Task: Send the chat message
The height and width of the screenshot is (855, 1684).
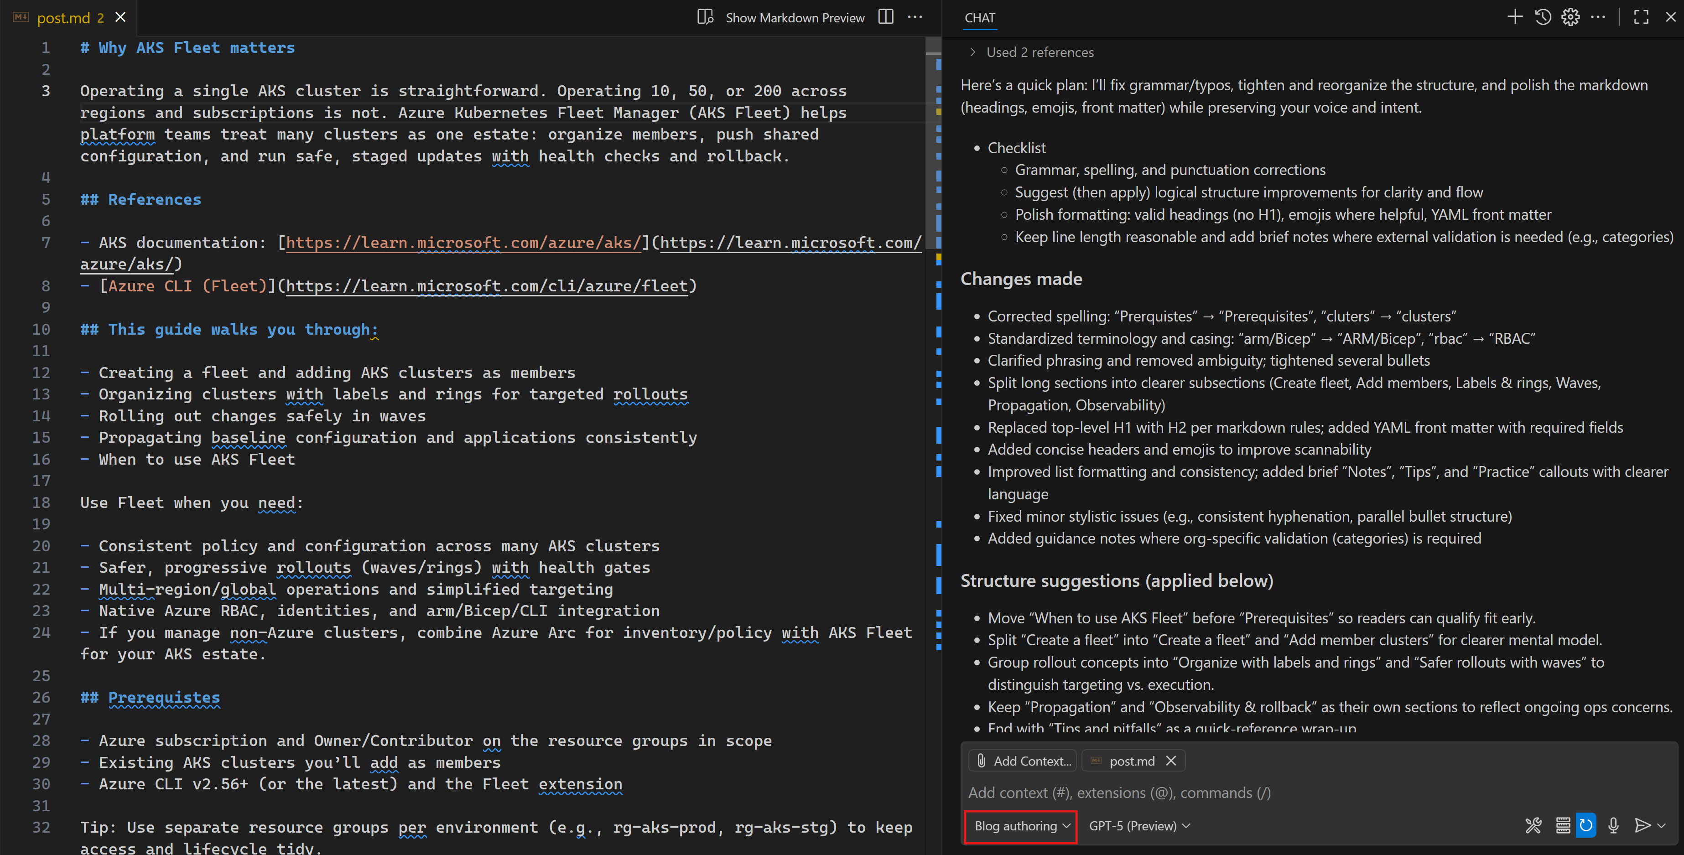Action: (1642, 825)
